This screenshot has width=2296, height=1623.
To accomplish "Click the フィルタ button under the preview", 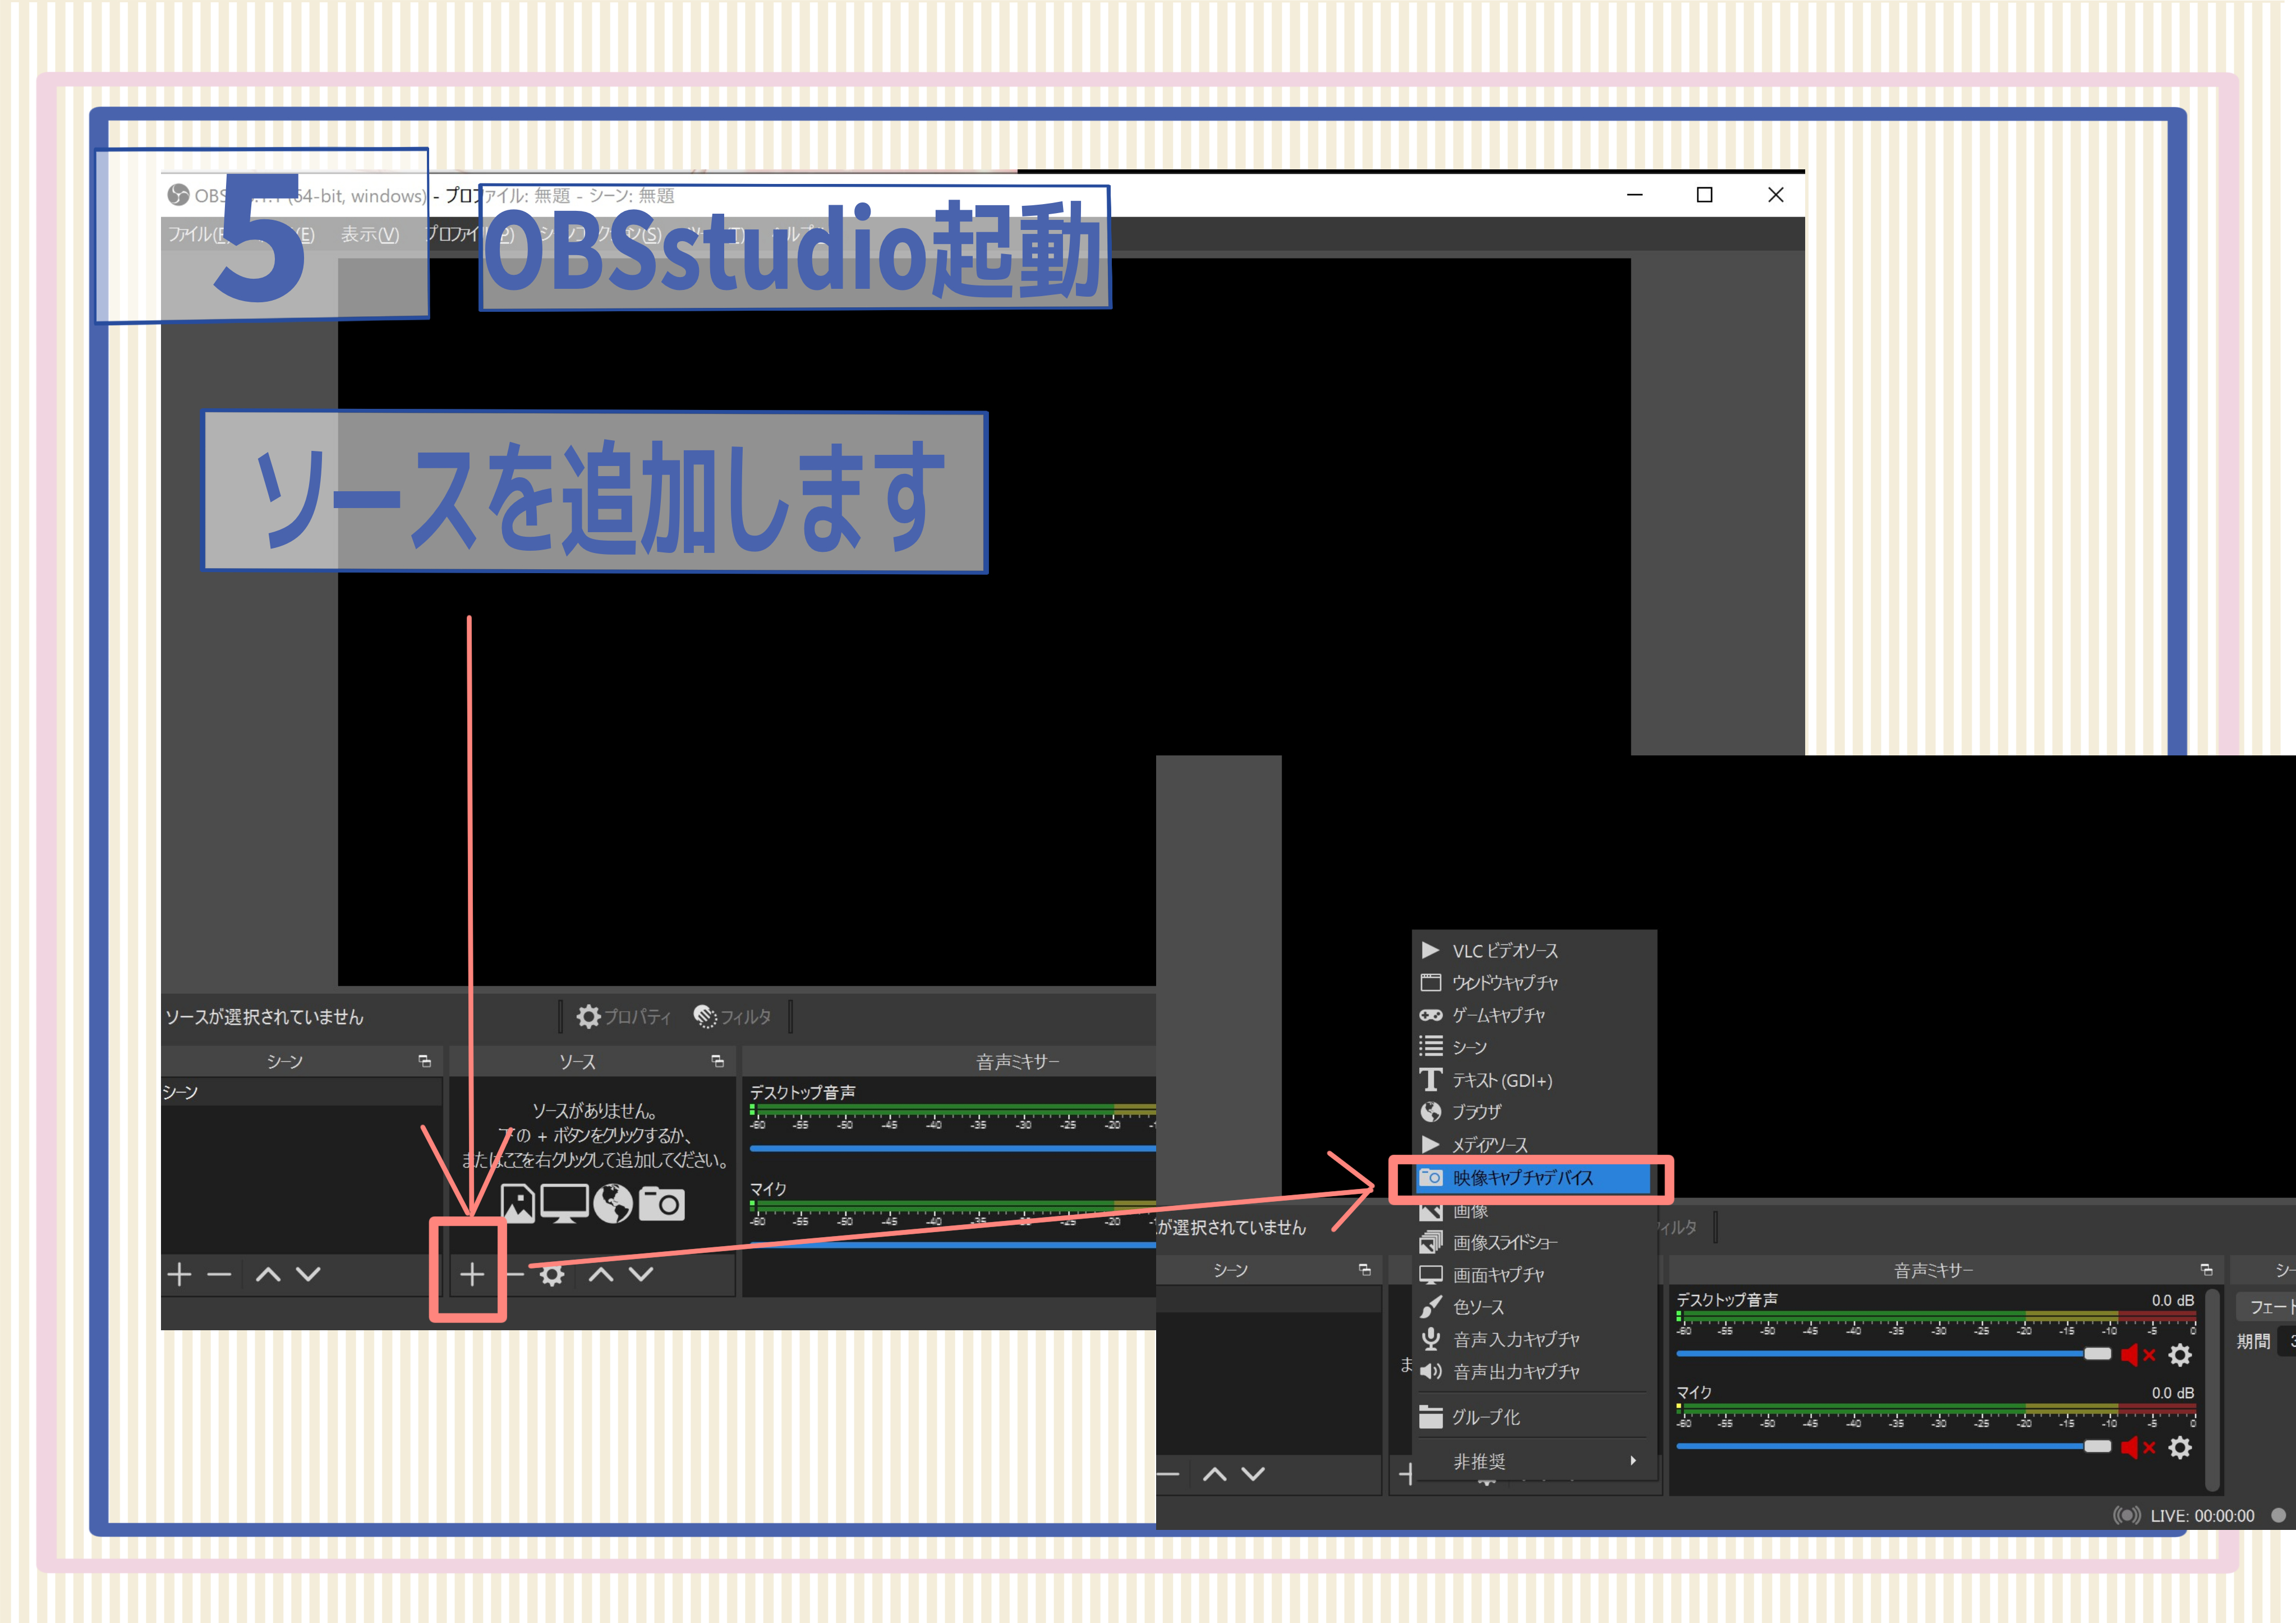I will (733, 1016).
